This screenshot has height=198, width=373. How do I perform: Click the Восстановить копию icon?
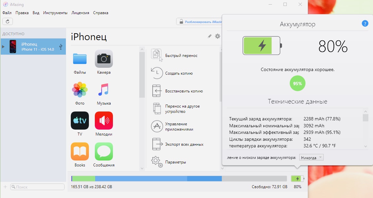(x=156, y=91)
